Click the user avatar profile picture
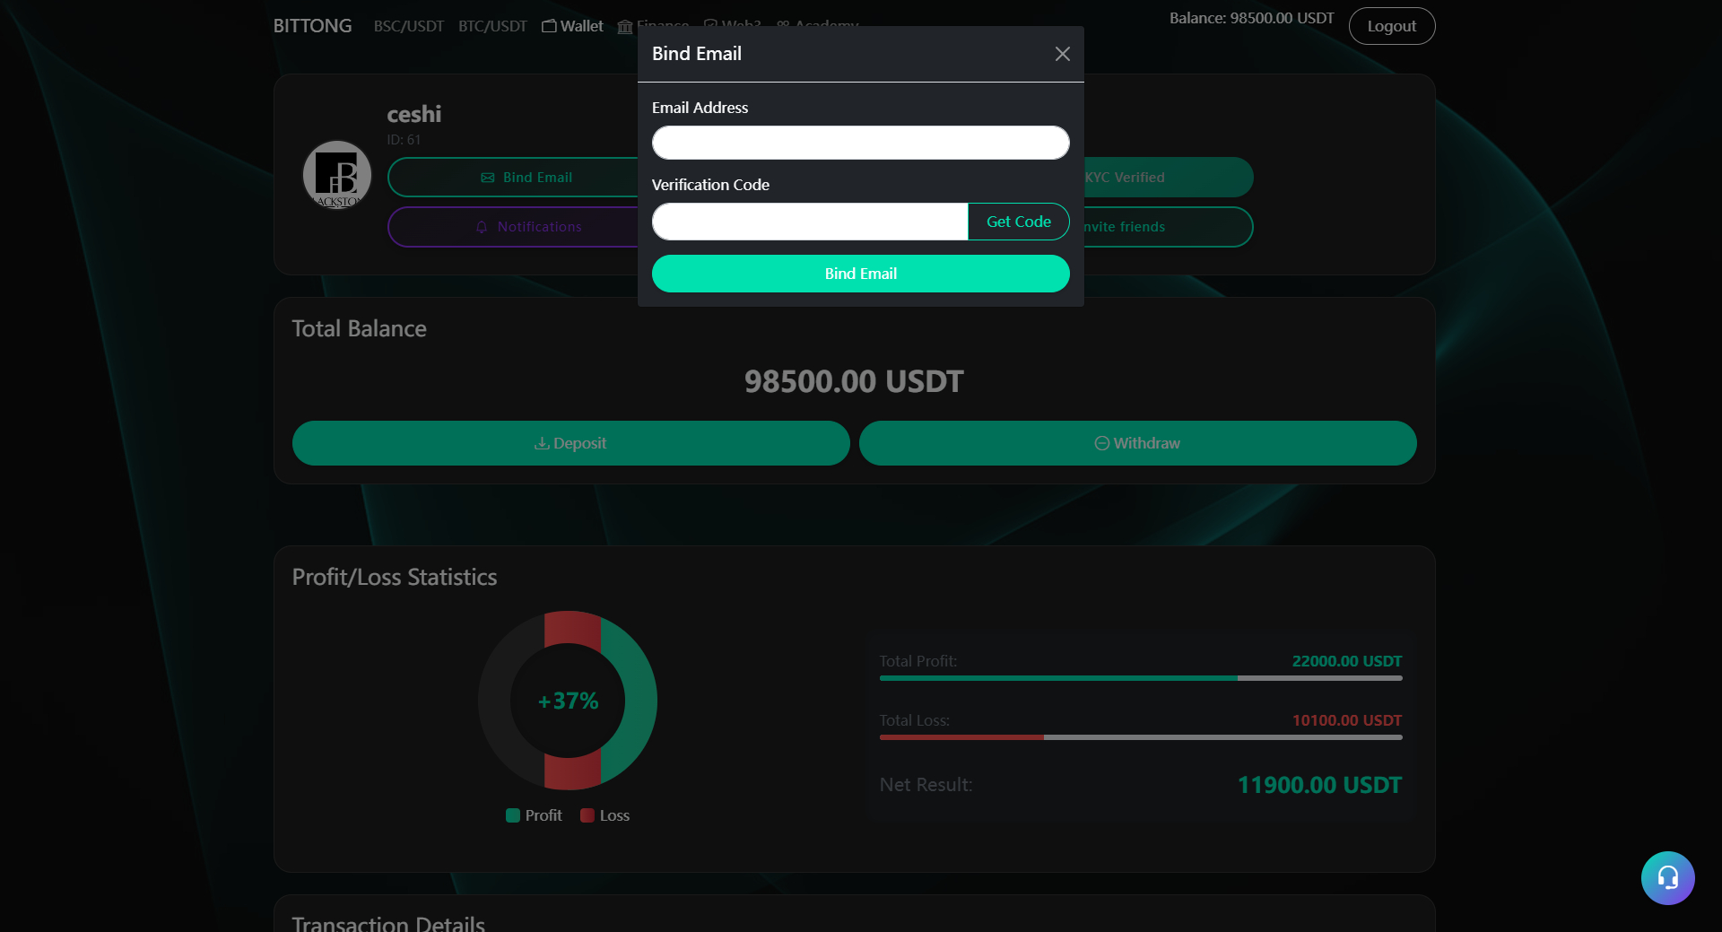The width and height of the screenshot is (1722, 932). click(337, 175)
